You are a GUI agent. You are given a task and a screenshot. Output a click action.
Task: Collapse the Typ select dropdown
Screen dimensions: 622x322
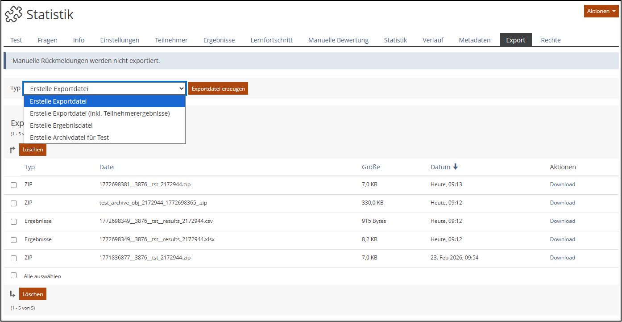point(104,89)
